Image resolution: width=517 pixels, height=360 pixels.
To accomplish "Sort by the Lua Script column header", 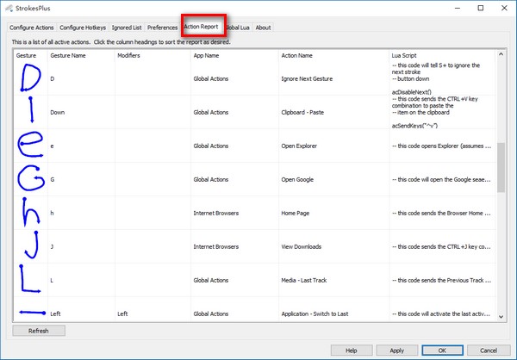I will click(x=404, y=55).
